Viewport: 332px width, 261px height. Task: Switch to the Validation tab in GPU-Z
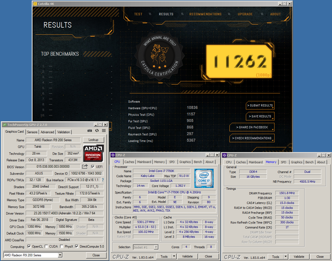click(64, 132)
